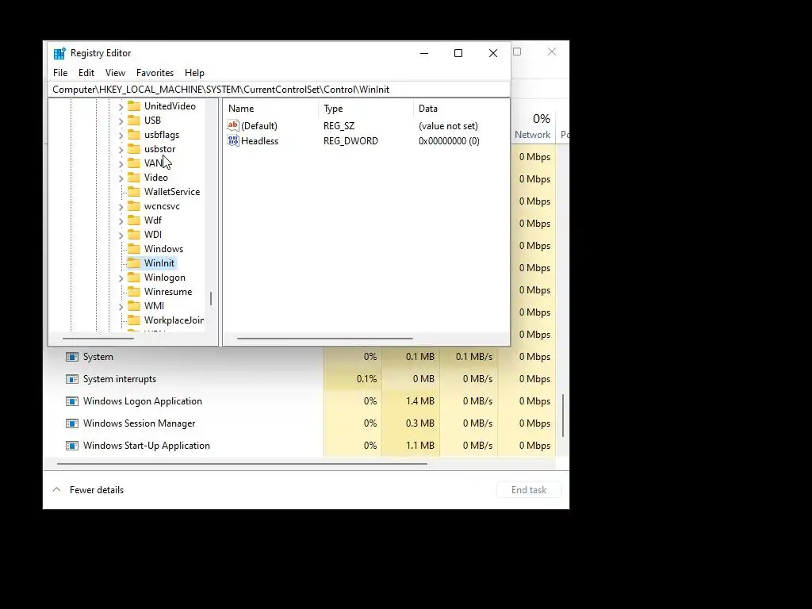Image resolution: width=812 pixels, height=609 pixels.
Task: Select the Wdf folder icon
Action: click(x=134, y=220)
